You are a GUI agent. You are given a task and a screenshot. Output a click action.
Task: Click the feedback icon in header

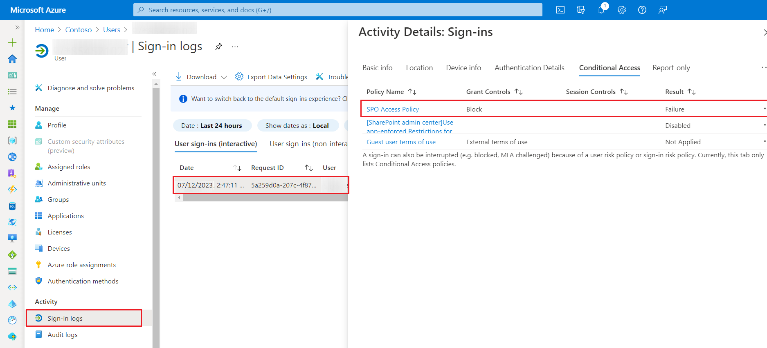point(662,10)
